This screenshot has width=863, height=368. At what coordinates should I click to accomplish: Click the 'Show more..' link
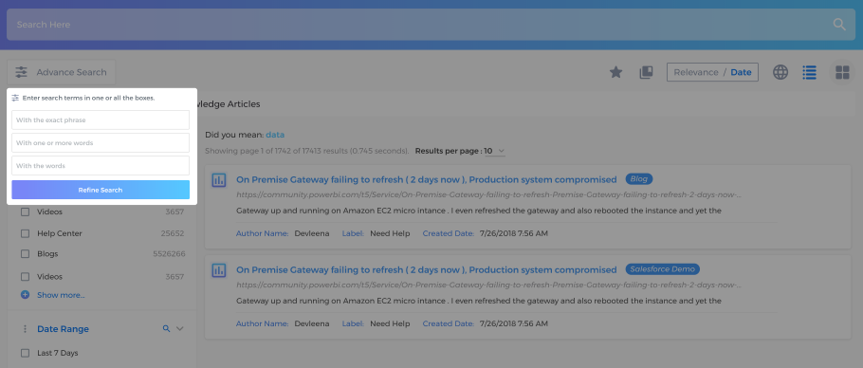(x=61, y=295)
